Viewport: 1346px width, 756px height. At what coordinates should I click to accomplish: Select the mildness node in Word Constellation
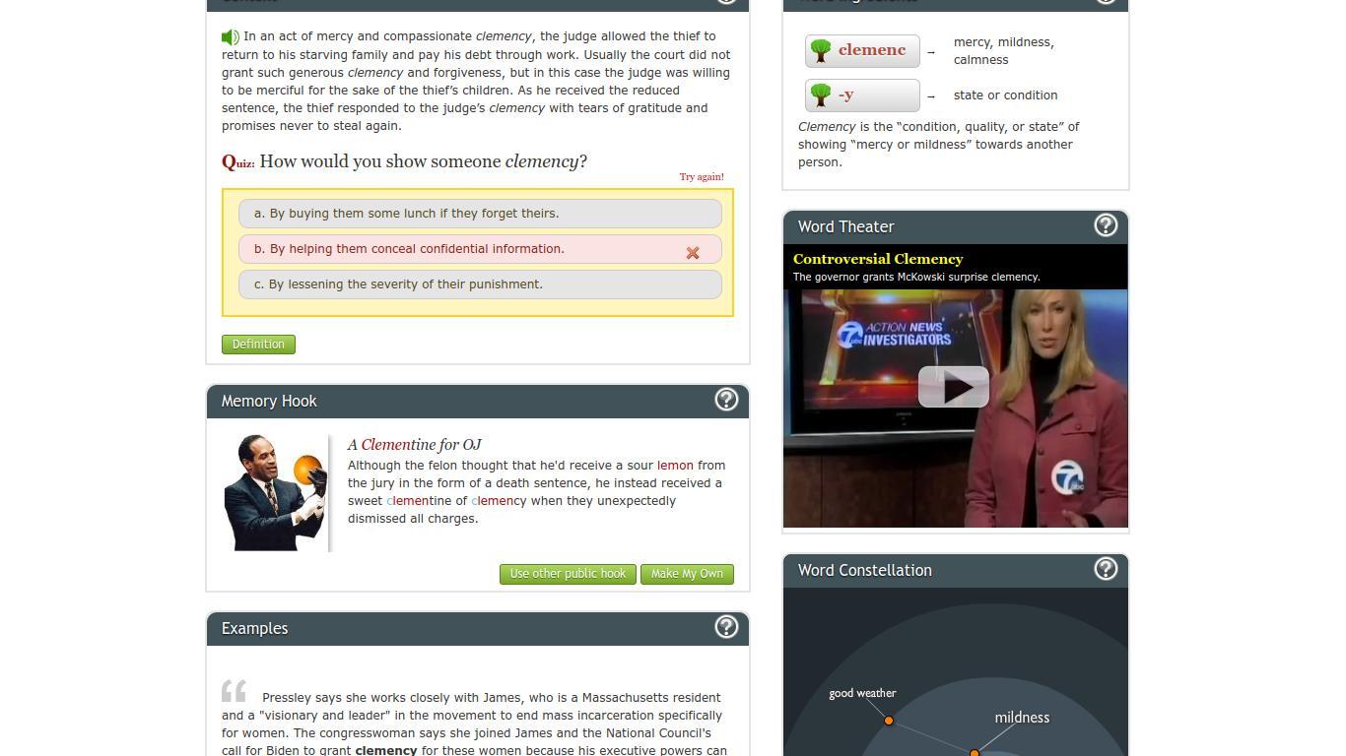[x=975, y=753]
